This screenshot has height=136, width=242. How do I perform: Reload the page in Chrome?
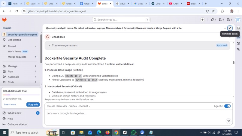click(x=17, y=11)
